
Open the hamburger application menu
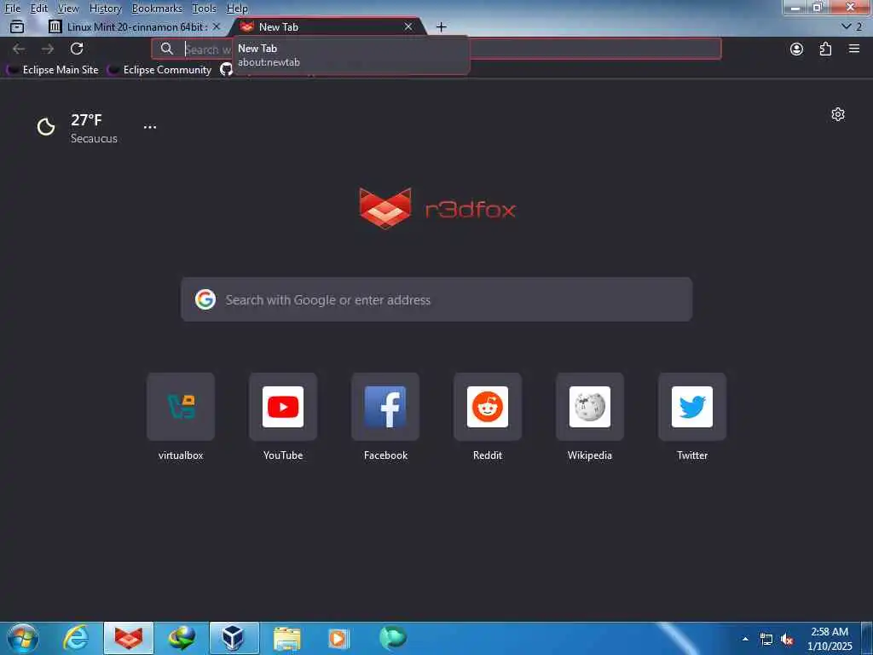pos(854,49)
